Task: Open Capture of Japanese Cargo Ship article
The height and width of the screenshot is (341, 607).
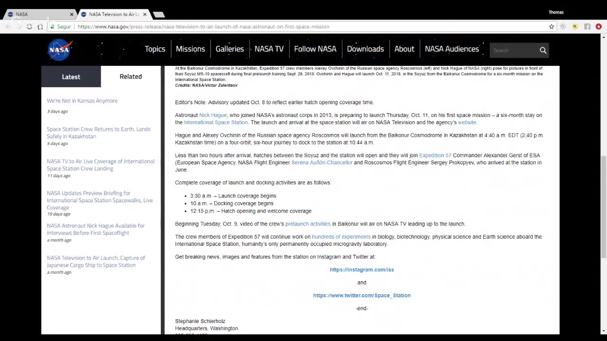Action: click(x=96, y=261)
